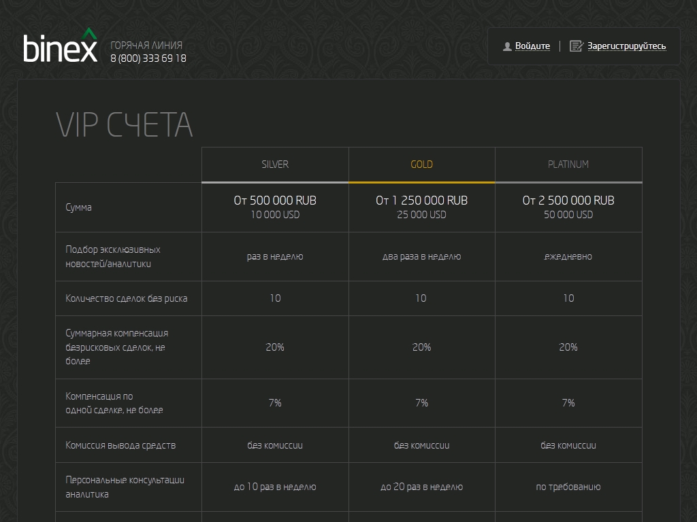Click the Silver amount От 500 000 RUB
The height and width of the screenshot is (522, 697).
pos(275,201)
